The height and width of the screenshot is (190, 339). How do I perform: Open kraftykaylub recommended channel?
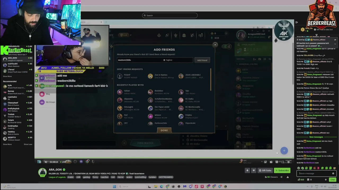click(17, 110)
